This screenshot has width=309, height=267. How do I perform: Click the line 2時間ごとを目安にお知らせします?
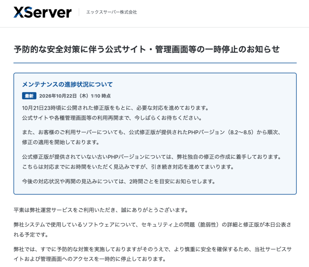coord(119,181)
